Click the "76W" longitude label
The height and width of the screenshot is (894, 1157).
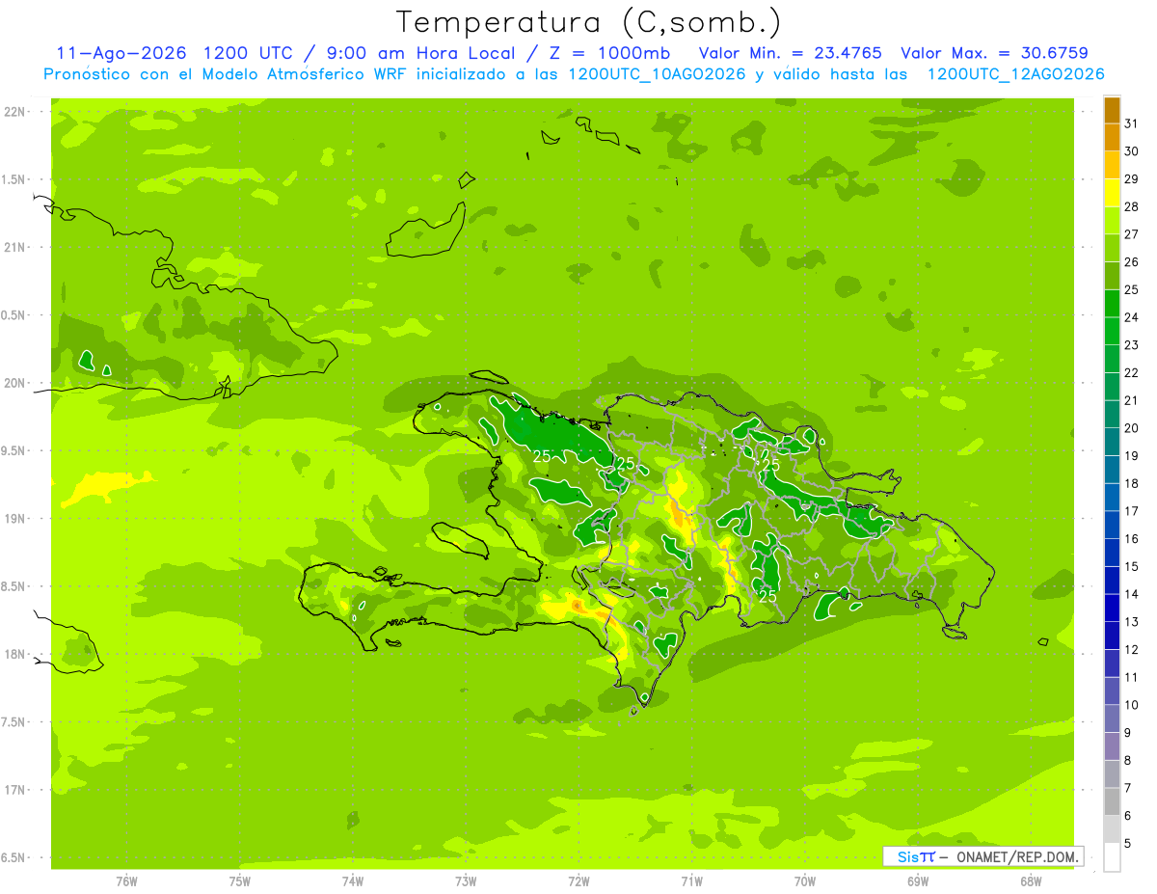click(x=126, y=880)
